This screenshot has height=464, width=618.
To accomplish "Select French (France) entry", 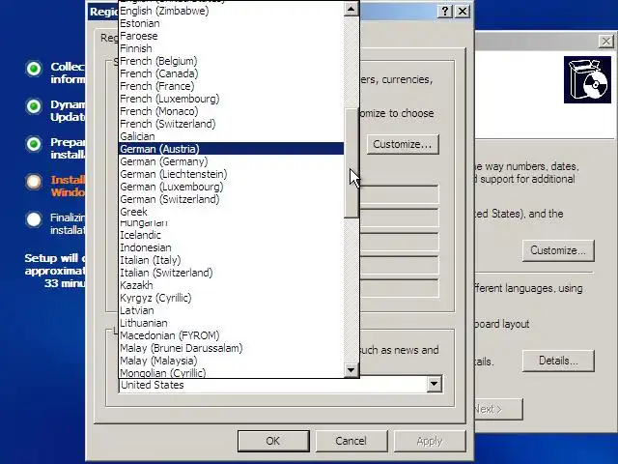I will coord(232,86).
